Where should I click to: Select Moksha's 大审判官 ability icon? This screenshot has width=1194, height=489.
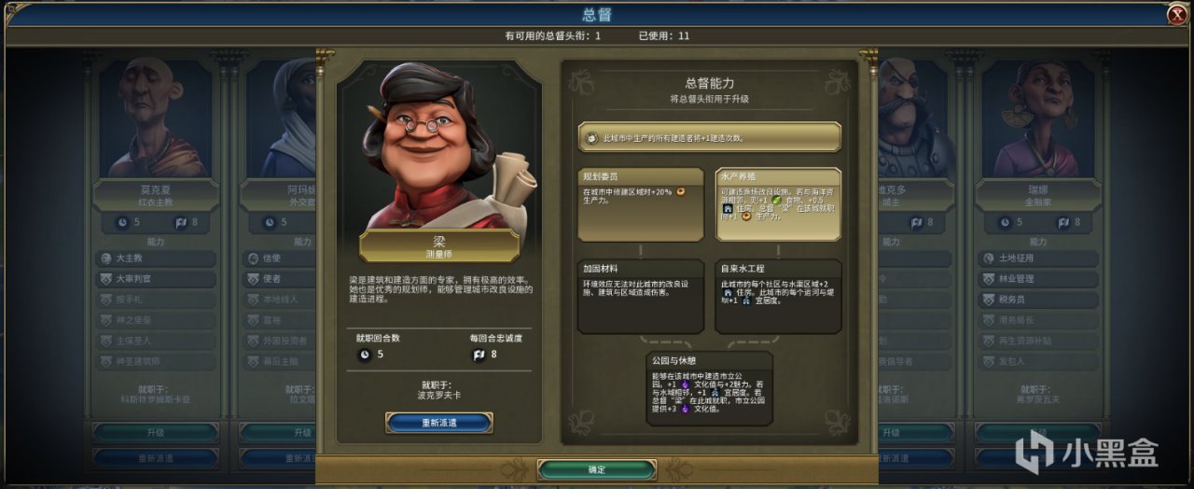click(x=104, y=279)
